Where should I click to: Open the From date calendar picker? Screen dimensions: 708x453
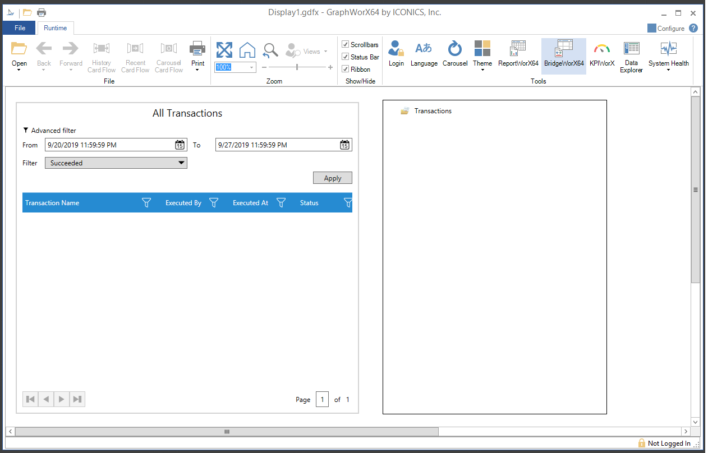coord(180,145)
